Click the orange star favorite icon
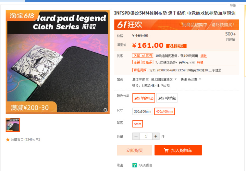This screenshot has height=171, width=246. click(x=8, y=140)
